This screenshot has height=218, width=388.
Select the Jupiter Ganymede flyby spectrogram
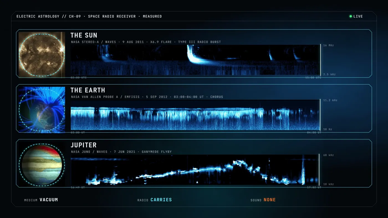click(195, 170)
